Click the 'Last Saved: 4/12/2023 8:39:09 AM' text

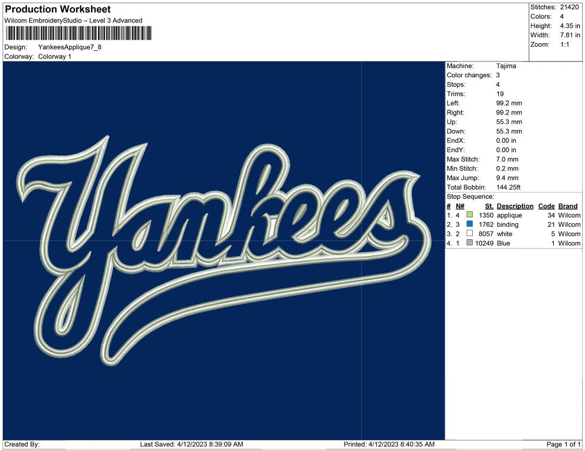(191, 444)
